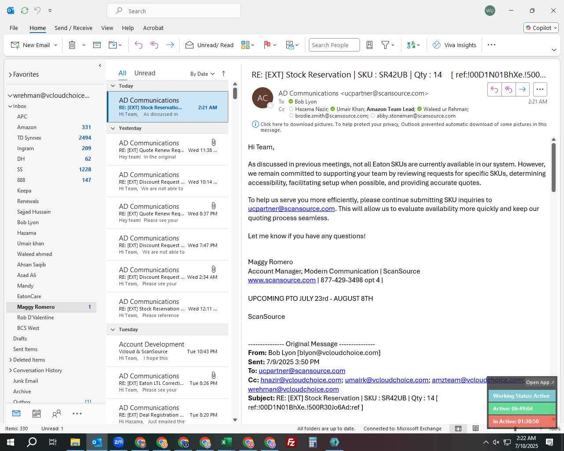Open the Filter Email dropdown
This screenshot has height=451, width=564.
[x=388, y=45]
